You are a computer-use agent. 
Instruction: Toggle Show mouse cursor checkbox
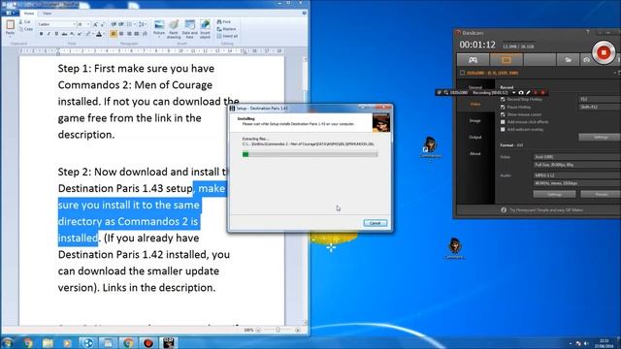click(x=503, y=114)
